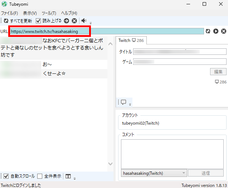Open the top toolbar overflow arrow
The height and width of the screenshot is (188, 228).
[x=91, y=23]
